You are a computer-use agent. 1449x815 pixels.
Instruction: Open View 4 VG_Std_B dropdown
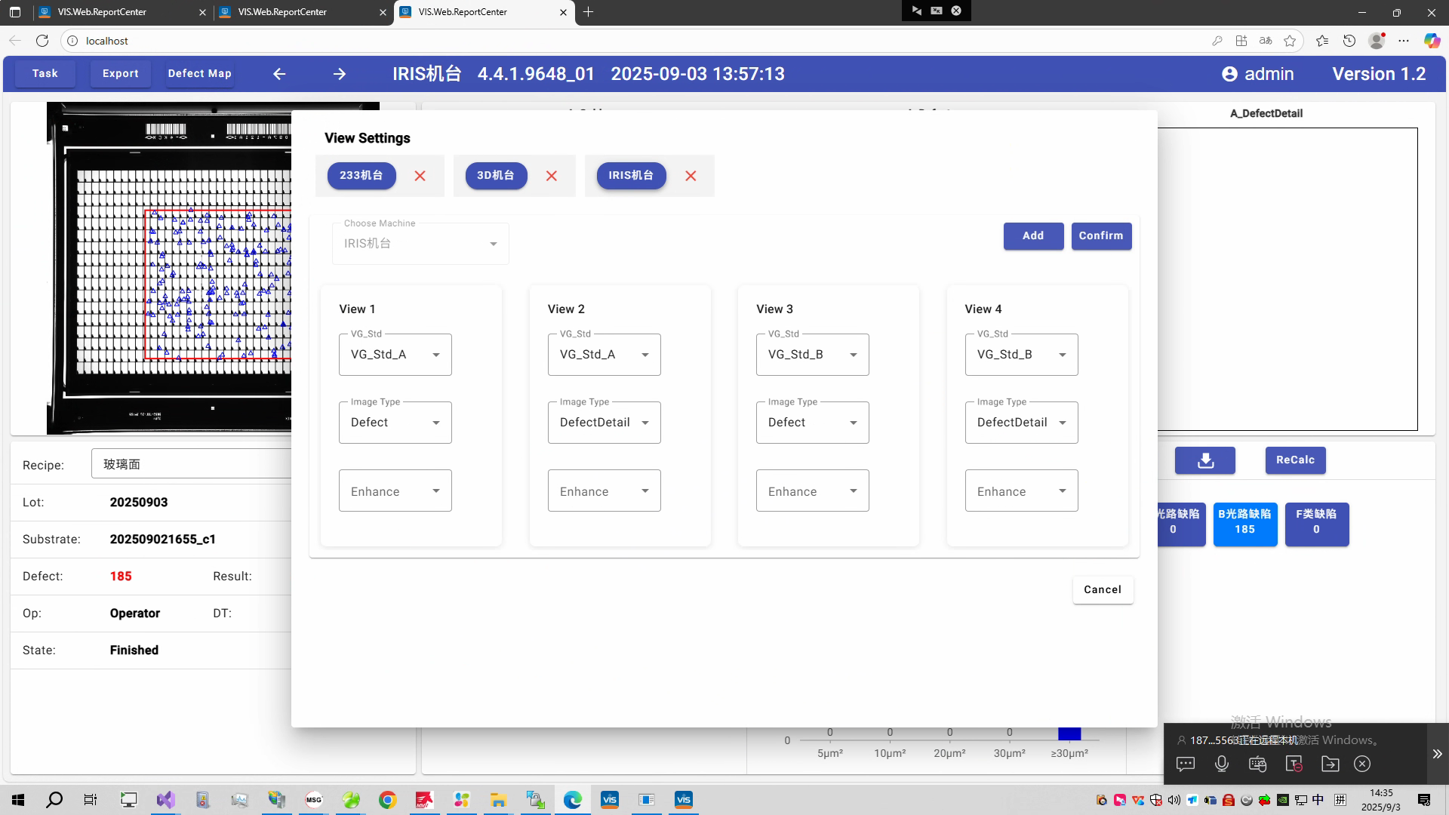[x=1021, y=355]
